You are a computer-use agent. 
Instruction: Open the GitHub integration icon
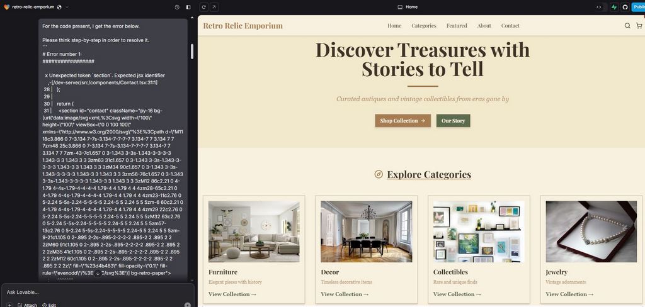pyautogui.click(x=625, y=7)
